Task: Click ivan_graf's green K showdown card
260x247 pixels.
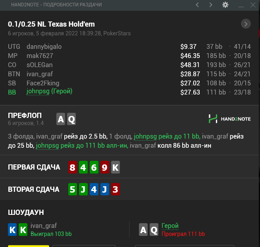Action: click(23, 230)
